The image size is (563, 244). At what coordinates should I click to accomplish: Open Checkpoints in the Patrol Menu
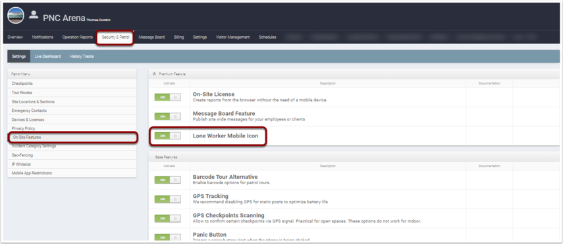(x=72, y=84)
